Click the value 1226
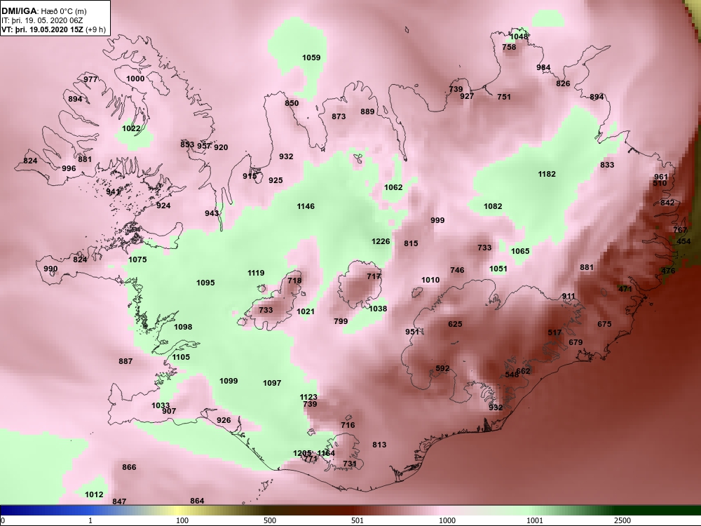The width and height of the screenshot is (701, 526). (x=381, y=241)
